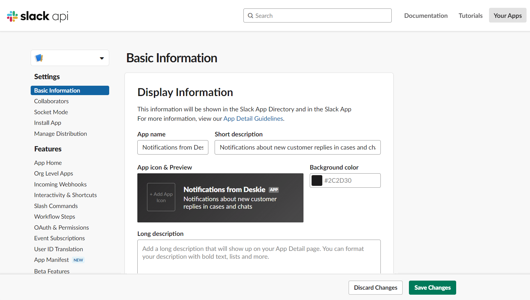Edit the Short description field
The width and height of the screenshot is (530, 300).
coord(298,147)
